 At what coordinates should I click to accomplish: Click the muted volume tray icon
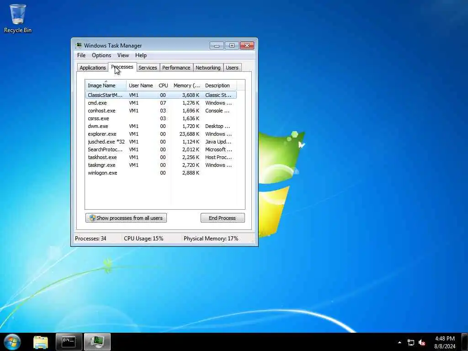(x=422, y=343)
